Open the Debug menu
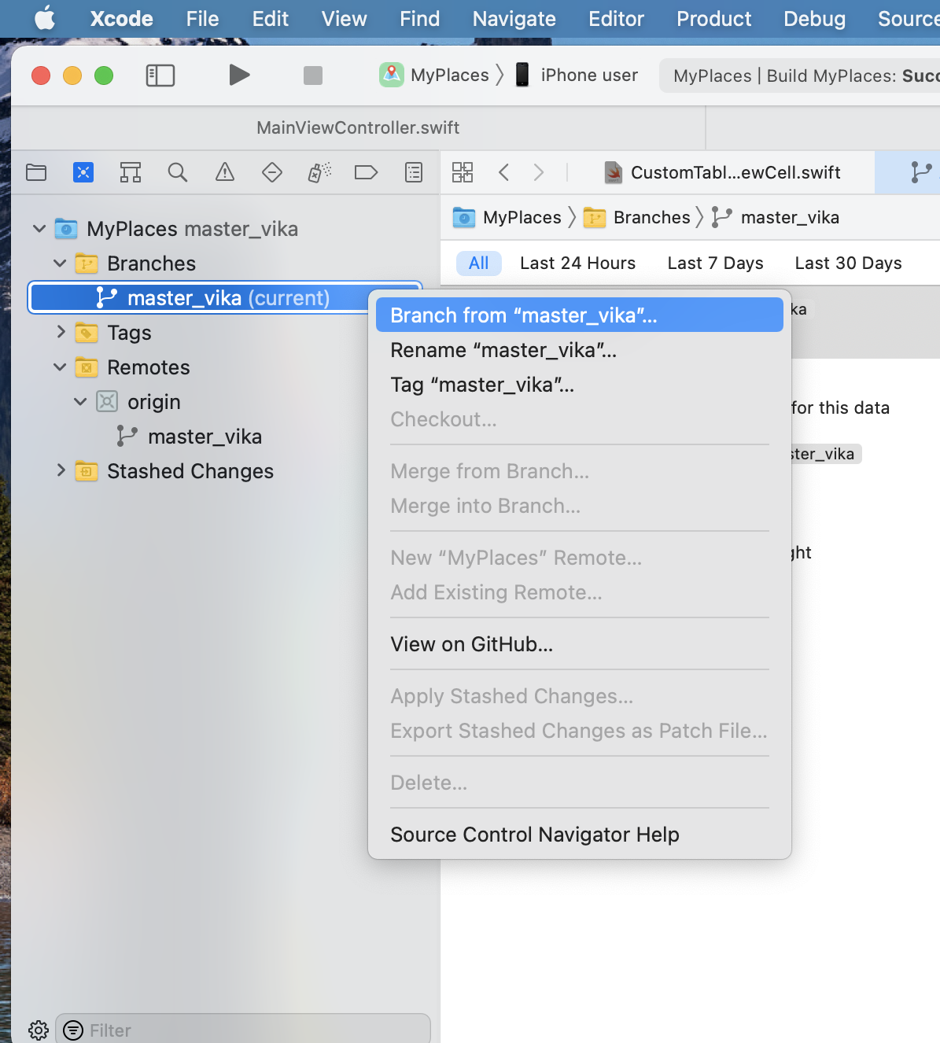Screen dimensions: 940x1043 [814, 19]
